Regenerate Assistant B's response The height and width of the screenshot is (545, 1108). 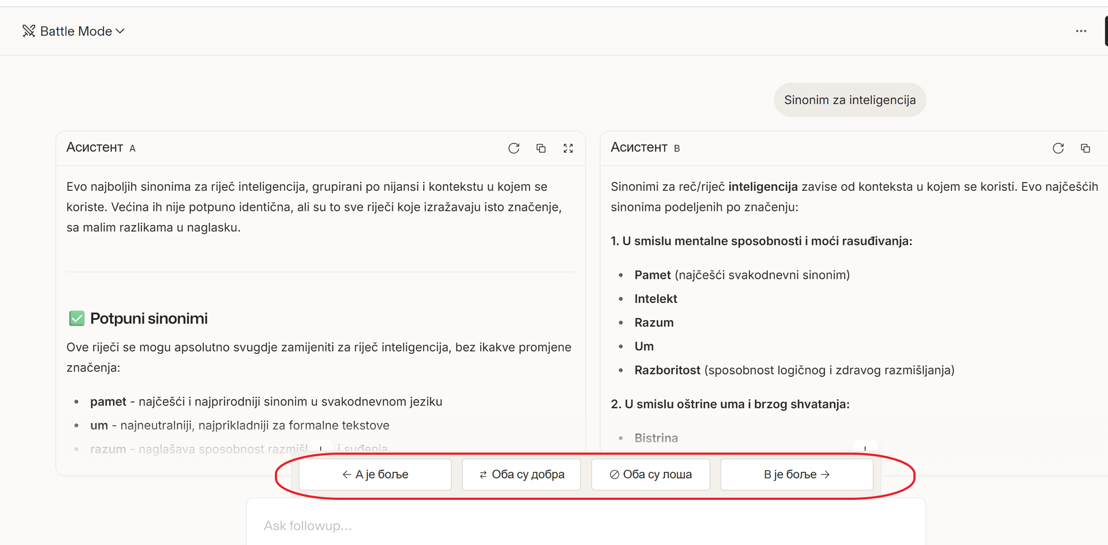pyautogui.click(x=1058, y=148)
